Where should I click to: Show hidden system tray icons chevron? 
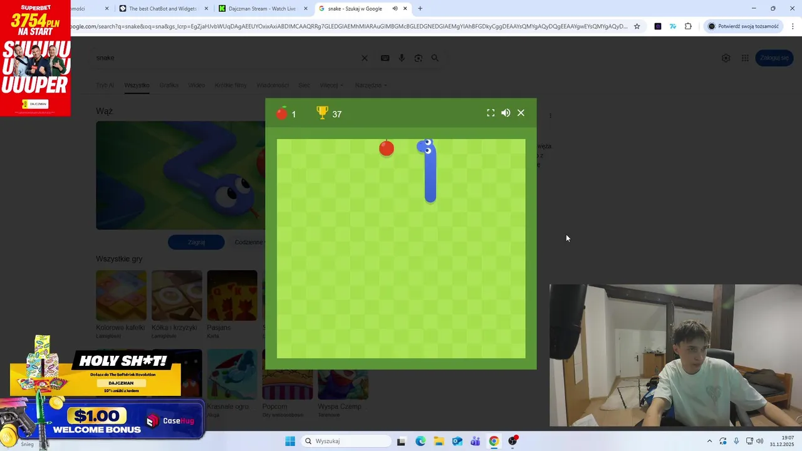point(709,441)
